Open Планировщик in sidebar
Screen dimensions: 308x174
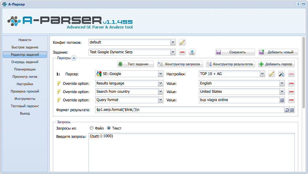(25, 69)
